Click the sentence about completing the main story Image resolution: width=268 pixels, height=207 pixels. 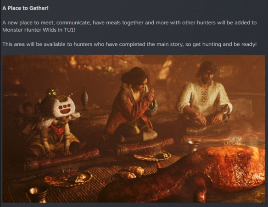129,44
